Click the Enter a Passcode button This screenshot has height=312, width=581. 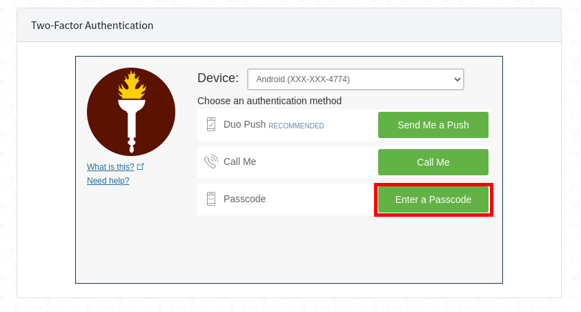(x=433, y=199)
